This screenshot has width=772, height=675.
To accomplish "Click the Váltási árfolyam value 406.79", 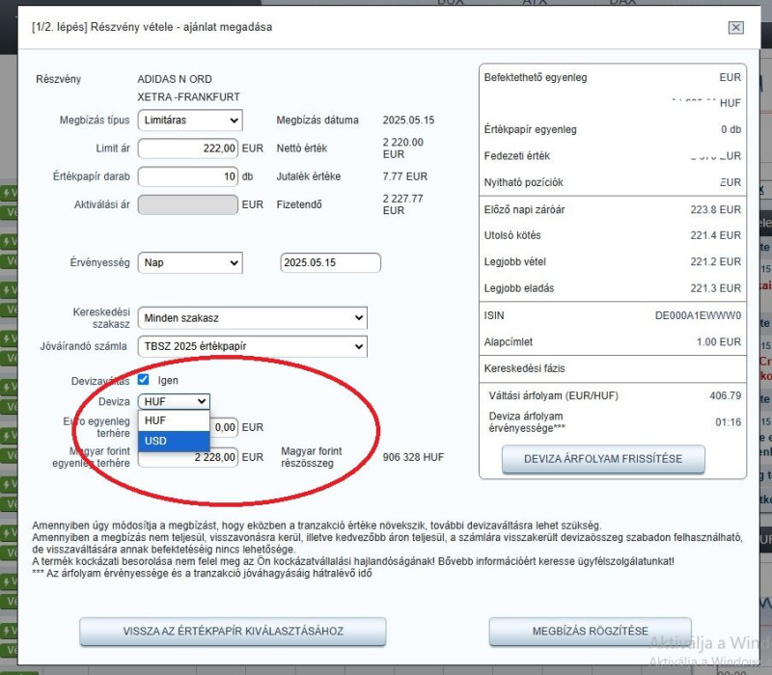I will pos(726,395).
